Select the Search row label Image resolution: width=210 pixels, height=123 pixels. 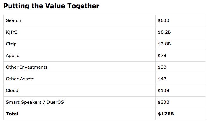[x=13, y=20]
